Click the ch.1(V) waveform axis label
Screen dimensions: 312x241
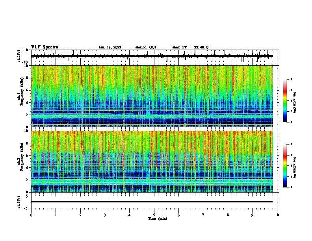click(x=19, y=56)
